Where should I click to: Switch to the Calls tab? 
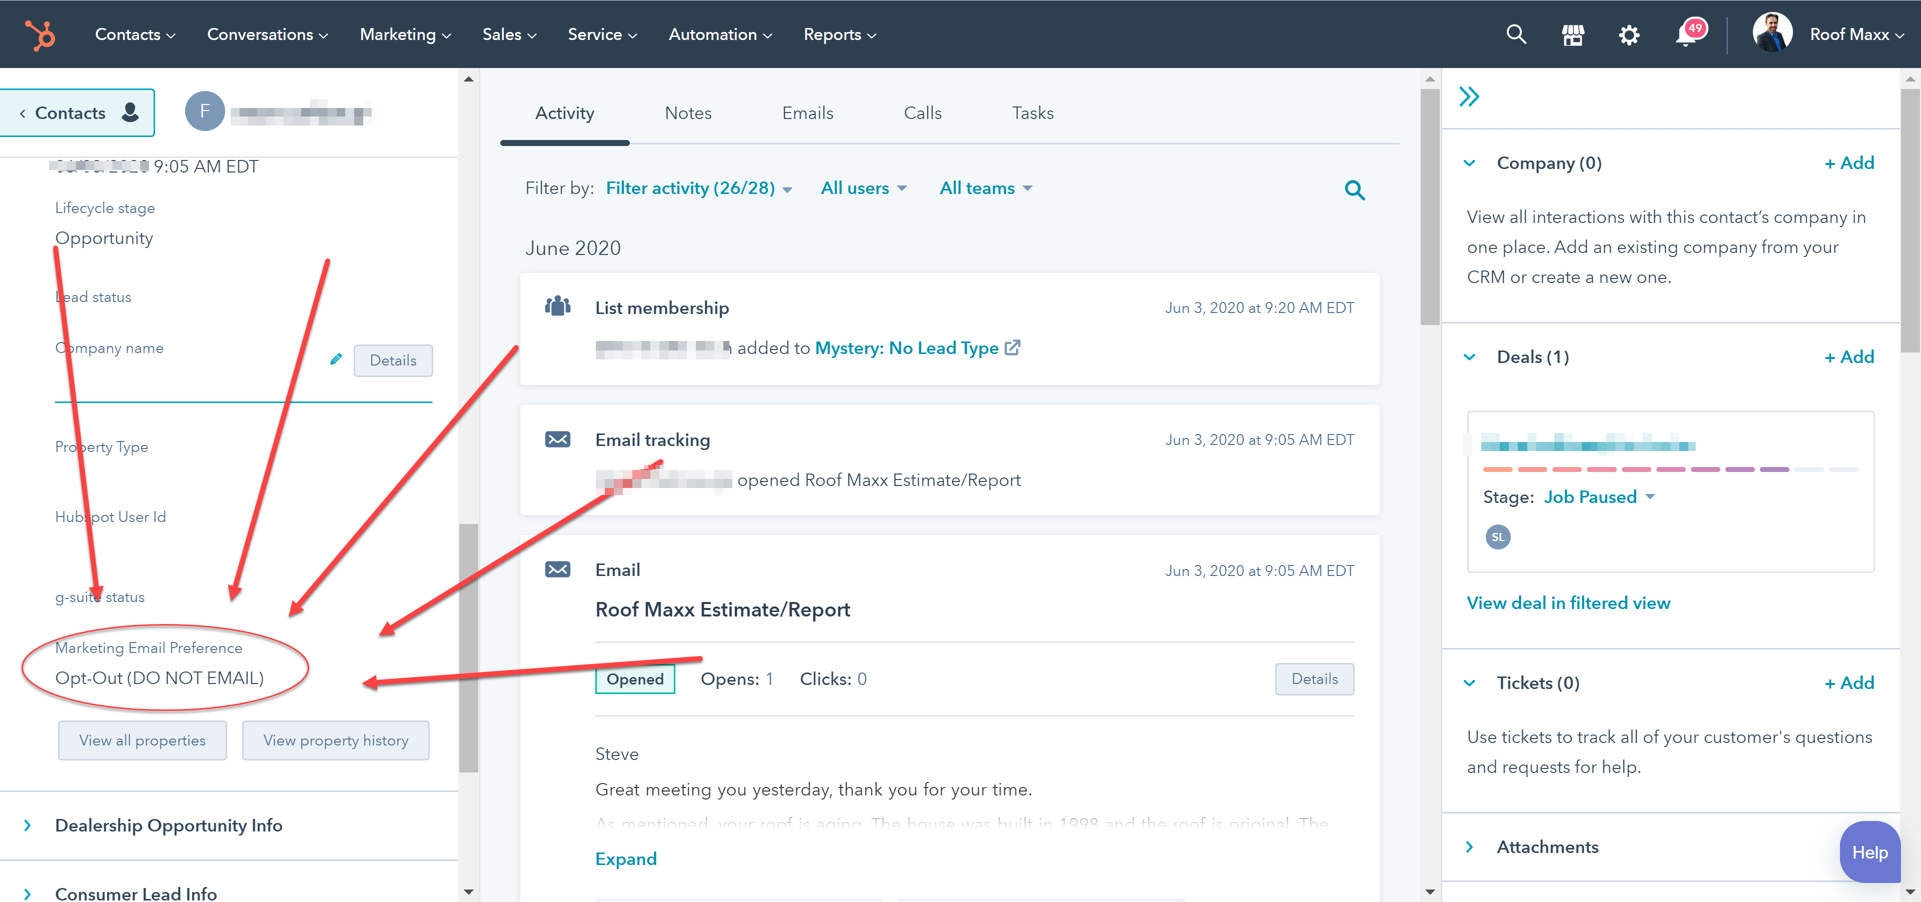click(922, 112)
